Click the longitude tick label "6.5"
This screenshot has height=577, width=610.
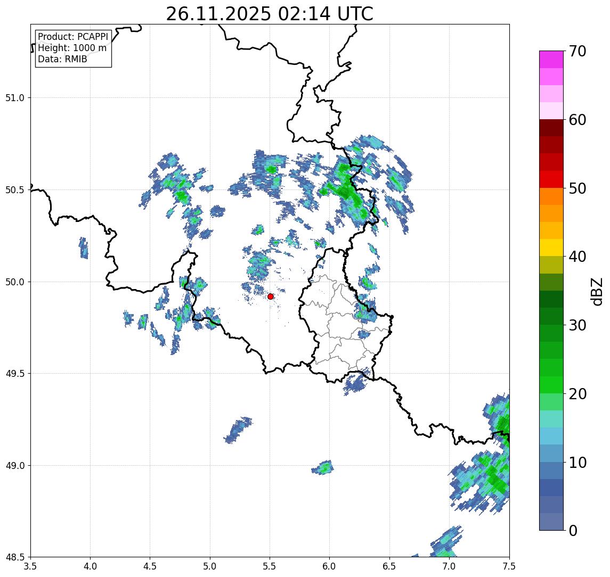pos(389,566)
